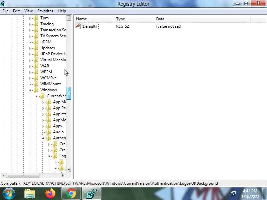
Task: Open the Windows Start menu
Action: point(9,194)
